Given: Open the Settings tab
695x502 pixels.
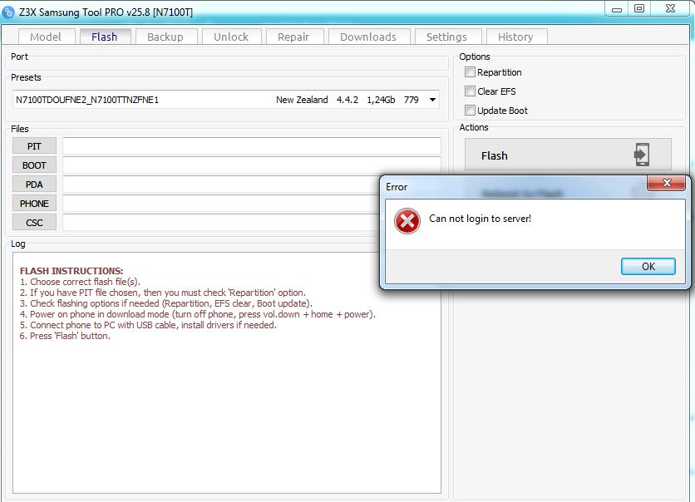Looking at the screenshot, I should coord(446,37).
